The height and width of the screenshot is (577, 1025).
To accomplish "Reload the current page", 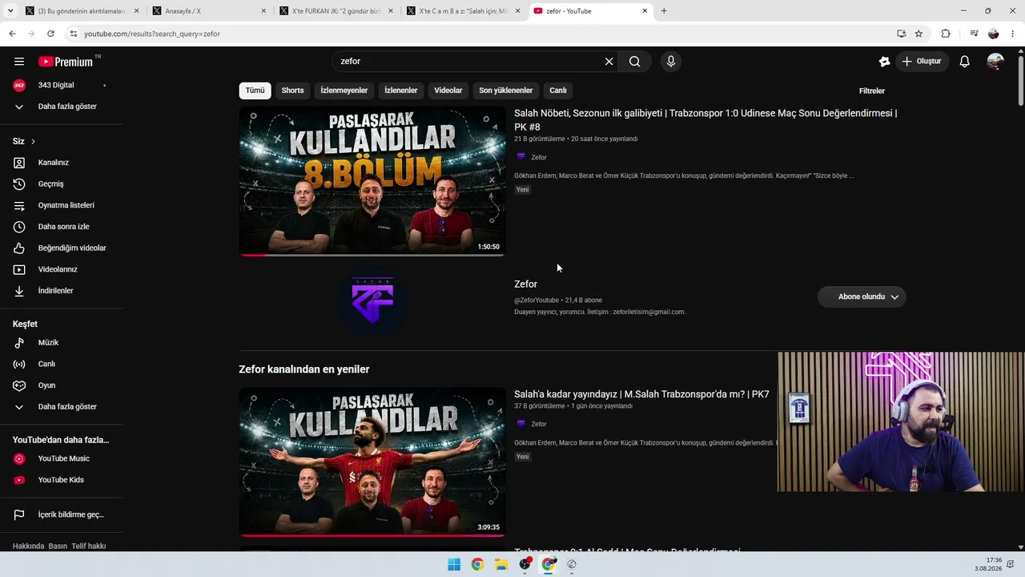I will [50, 34].
